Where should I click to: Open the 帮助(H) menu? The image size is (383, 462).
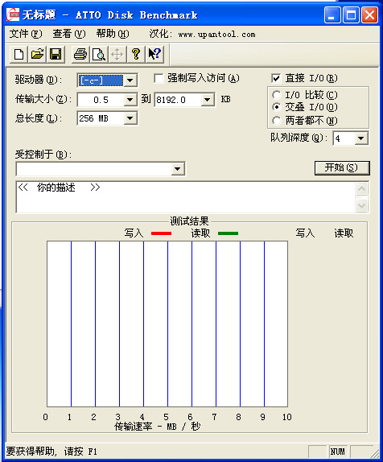[113, 34]
